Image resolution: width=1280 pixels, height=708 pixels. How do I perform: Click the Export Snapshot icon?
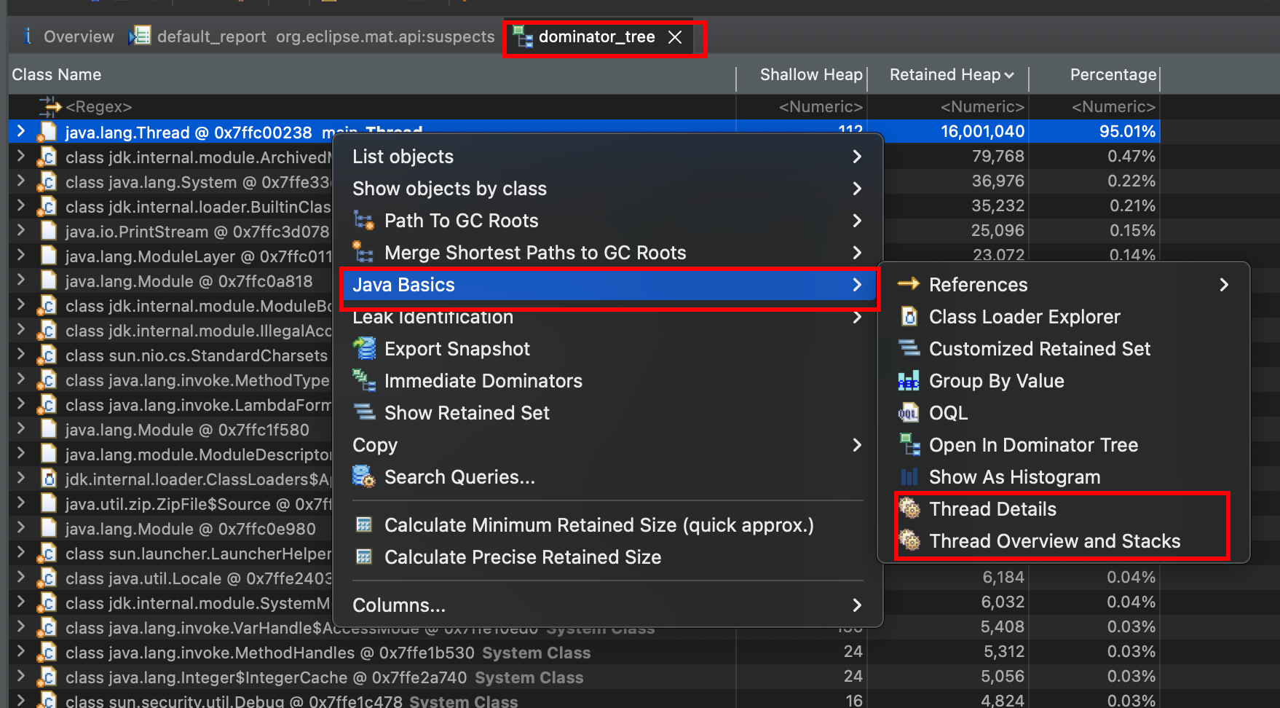[364, 348]
